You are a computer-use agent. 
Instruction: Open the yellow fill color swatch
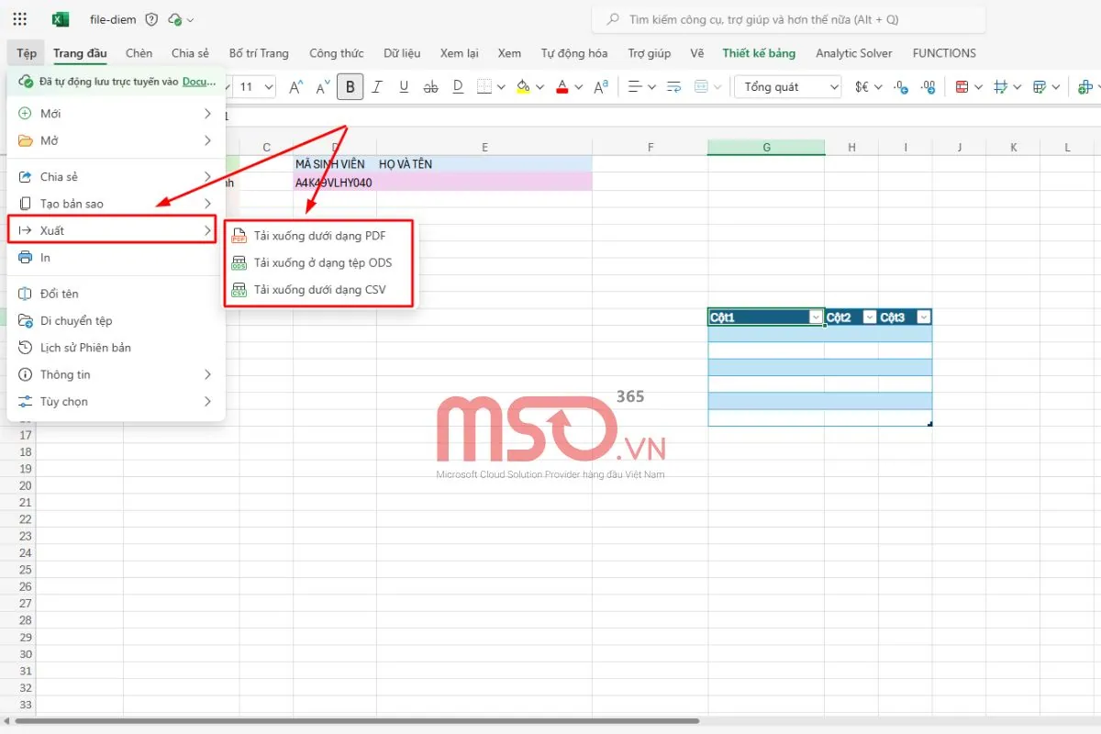[523, 87]
